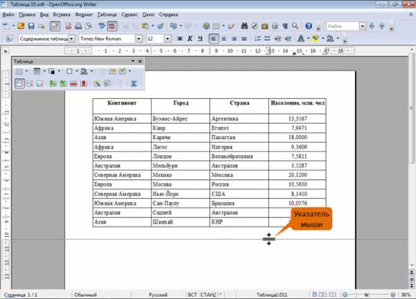
Task: Click Insert Row green icon
Action: point(53,84)
